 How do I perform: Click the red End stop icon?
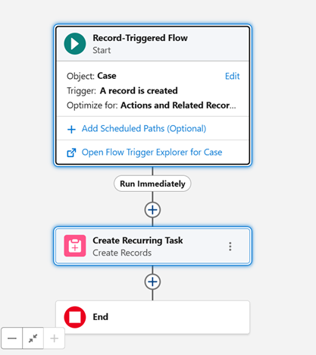coord(75,317)
